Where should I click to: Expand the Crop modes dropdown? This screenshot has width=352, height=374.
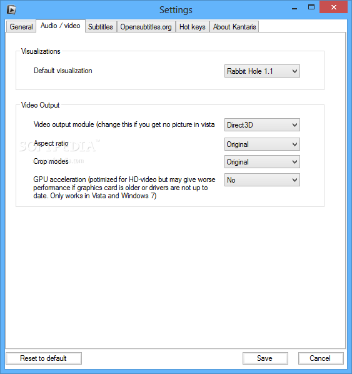coord(262,162)
